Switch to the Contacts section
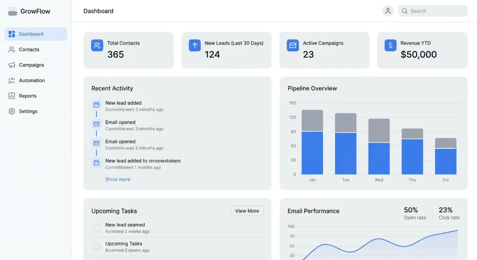 pos(29,49)
